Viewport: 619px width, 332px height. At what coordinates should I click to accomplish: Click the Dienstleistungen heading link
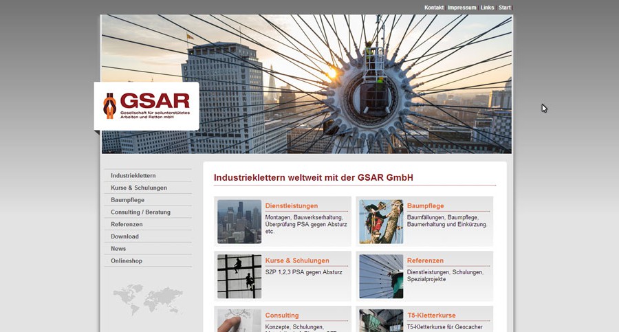point(292,206)
